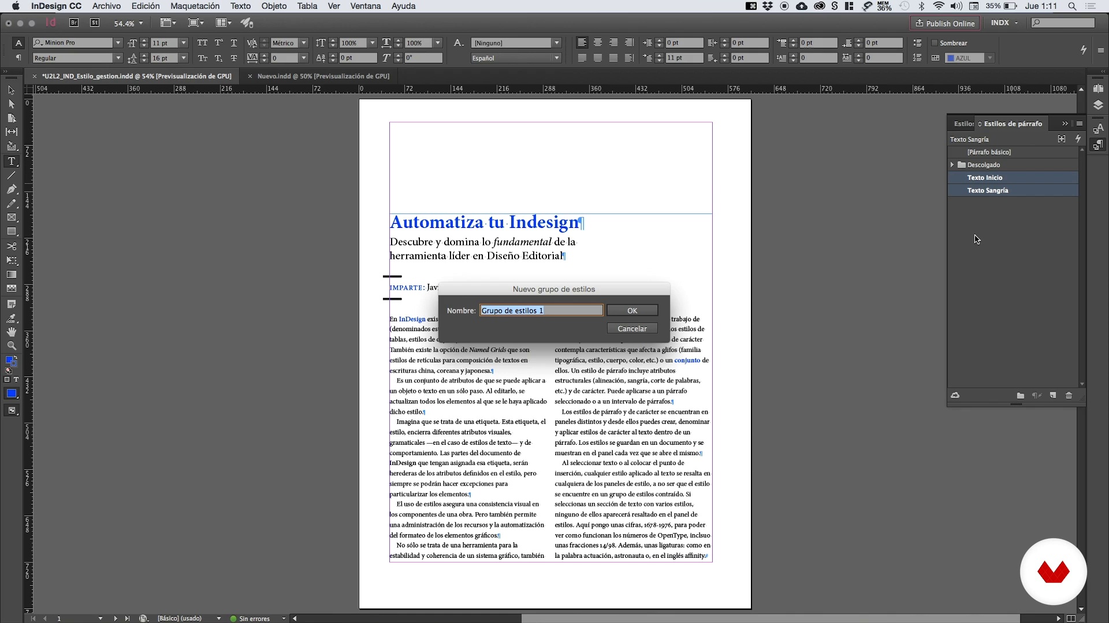Select the Pen tool
This screenshot has height=623, width=1109.
point(11,189)
